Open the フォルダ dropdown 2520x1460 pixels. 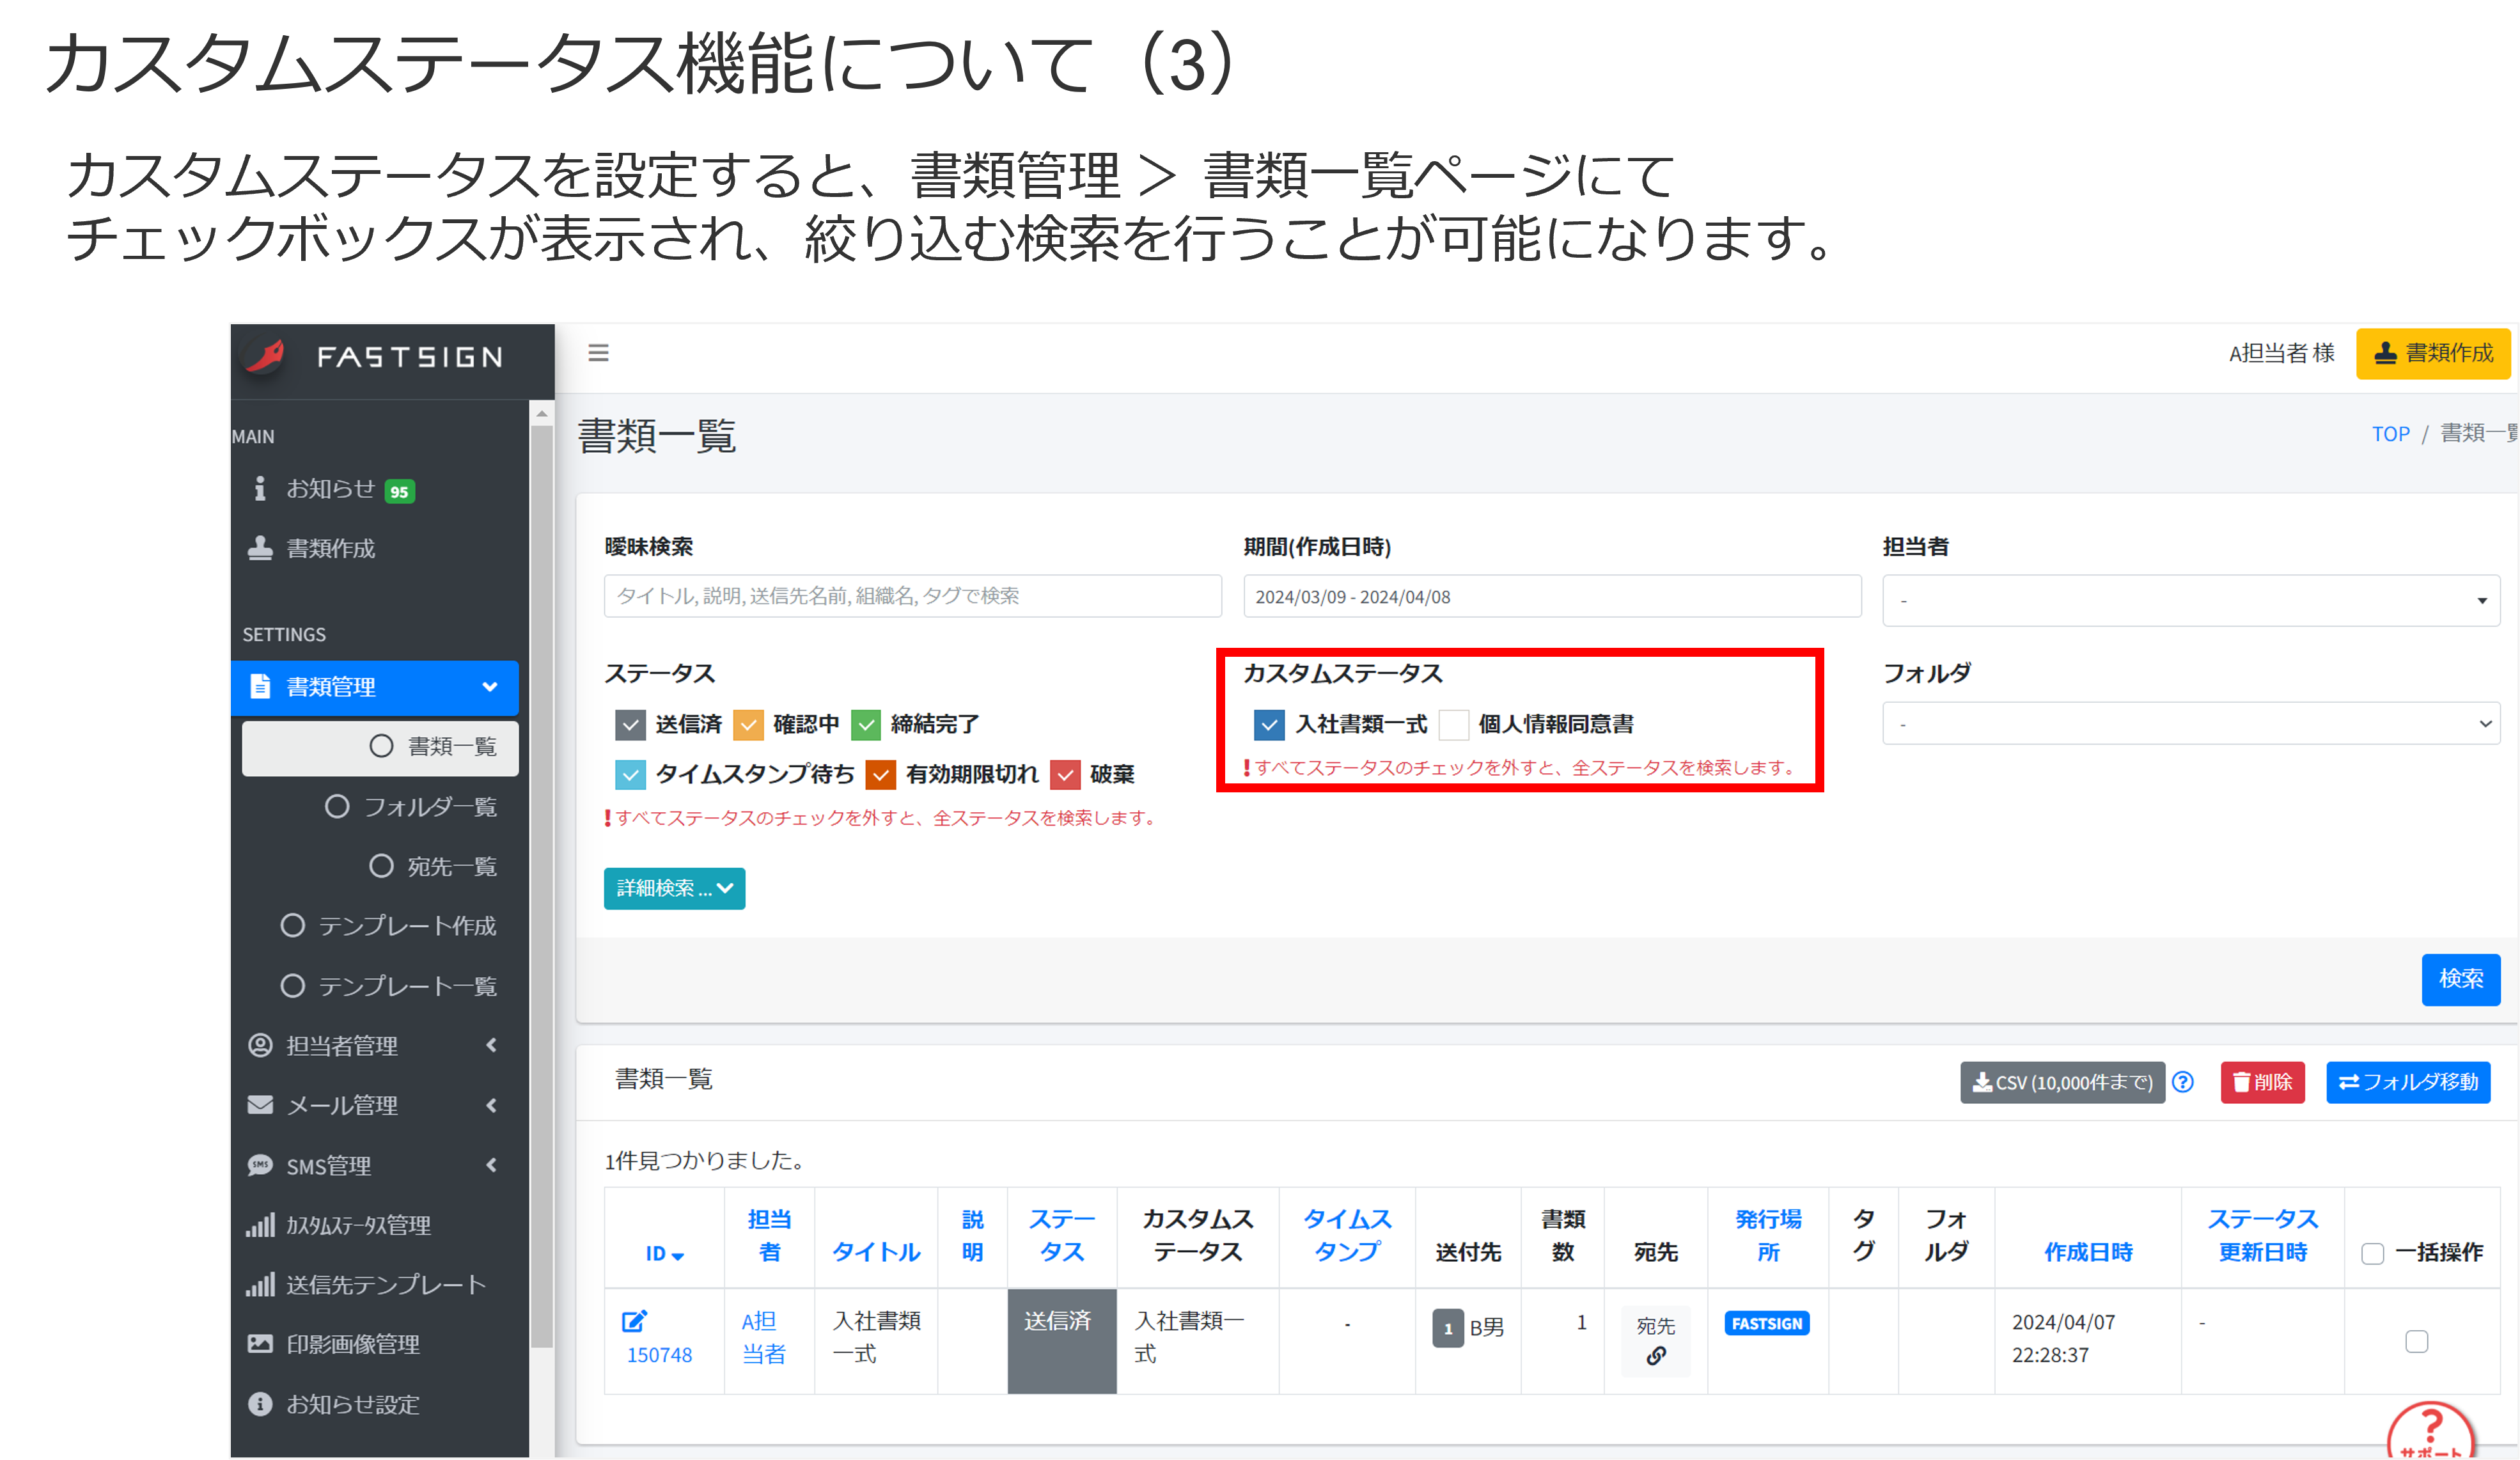(2190, 723)
